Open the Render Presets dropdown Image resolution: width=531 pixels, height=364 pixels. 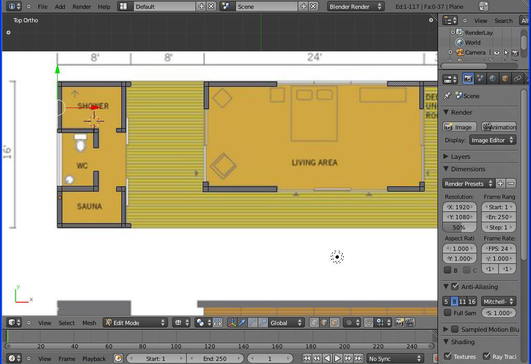click(x=468, y=183)
